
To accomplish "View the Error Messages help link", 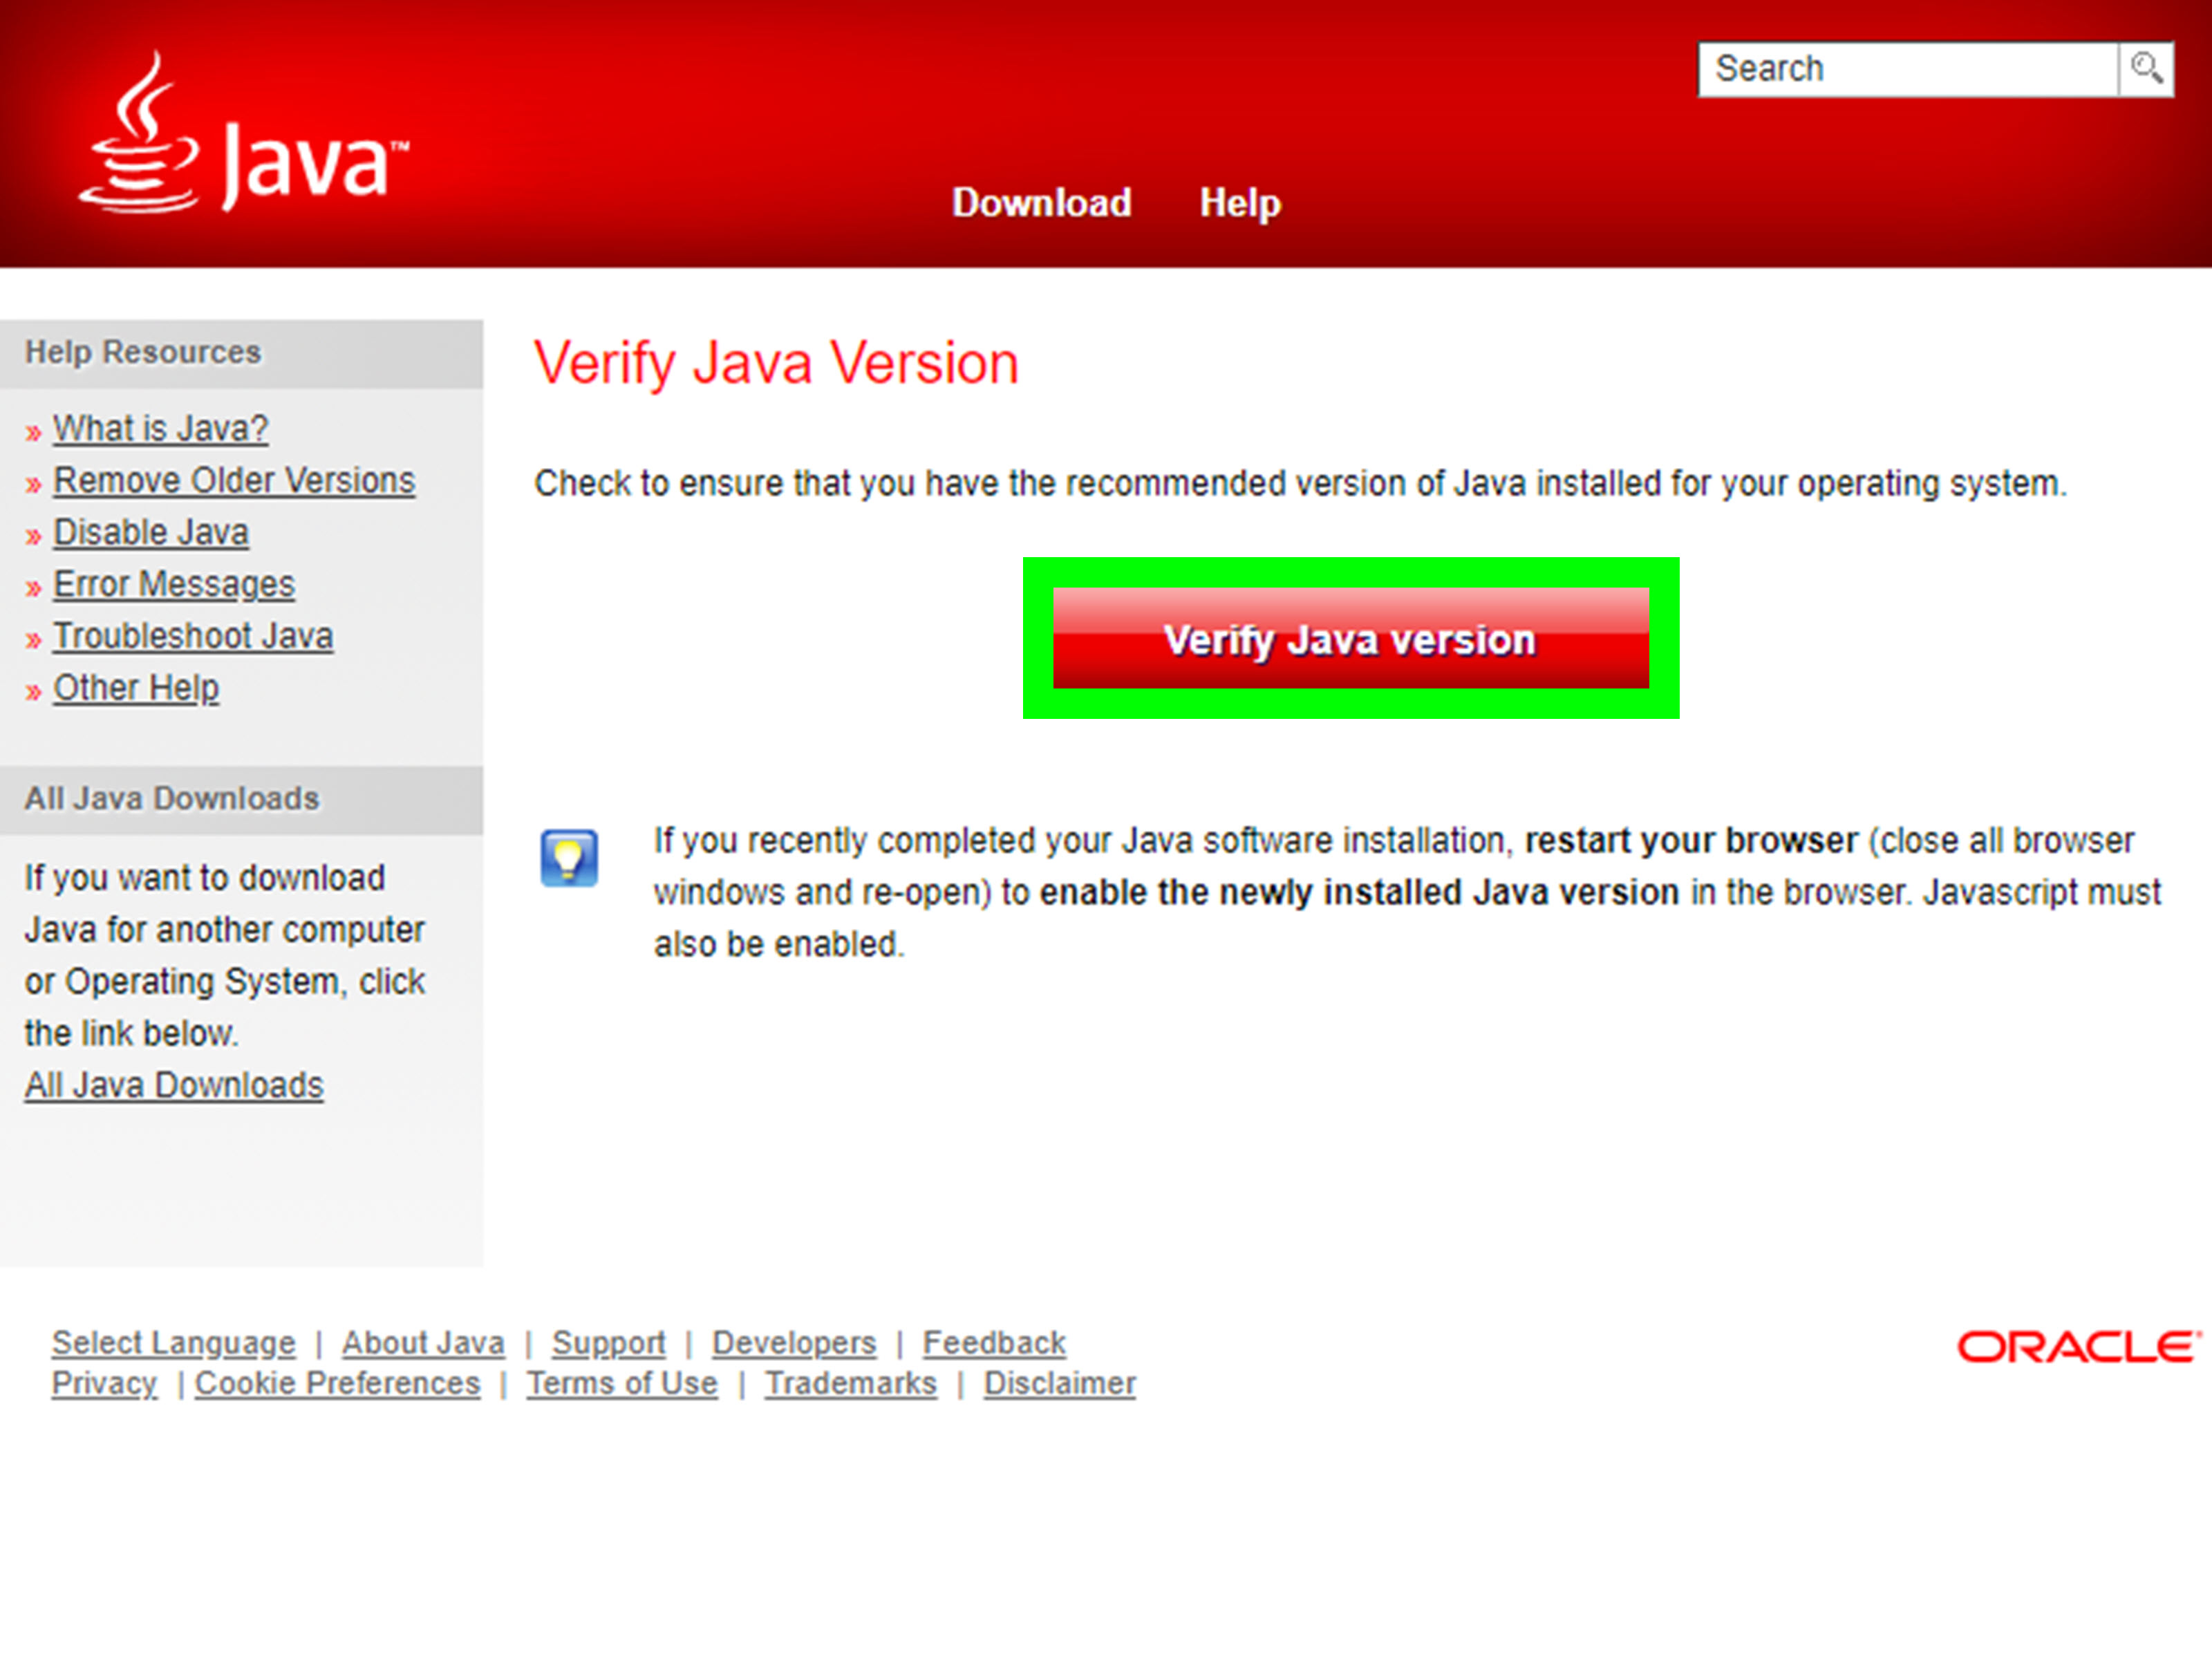I will [x=173, y=585].
